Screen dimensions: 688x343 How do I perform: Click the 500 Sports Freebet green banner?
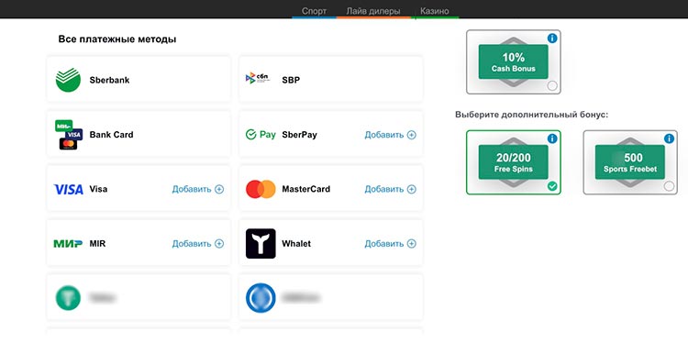(630, 162)
